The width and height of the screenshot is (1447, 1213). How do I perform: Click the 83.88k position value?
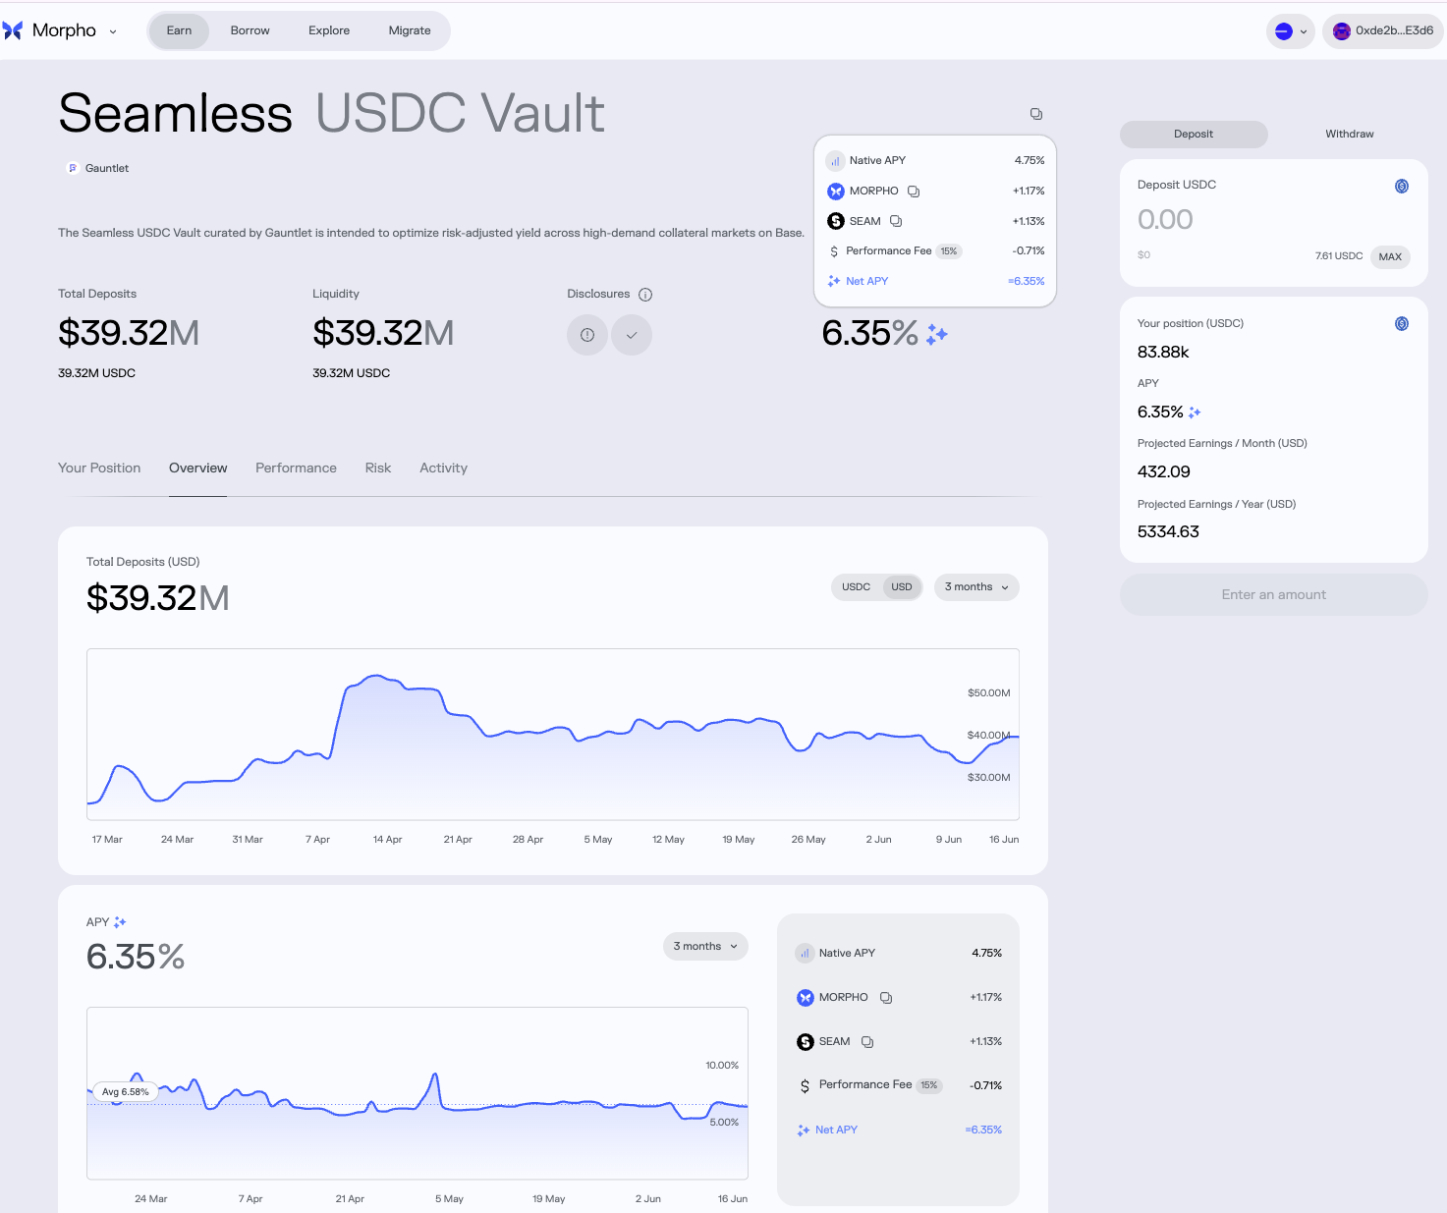tap(1163, 353)
